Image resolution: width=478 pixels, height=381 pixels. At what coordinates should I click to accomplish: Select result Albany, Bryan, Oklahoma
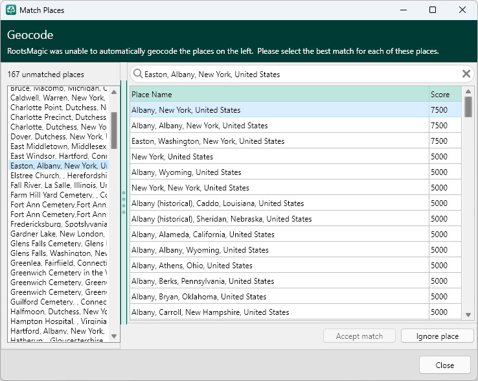pyautogui.click(x=279, y=297)
